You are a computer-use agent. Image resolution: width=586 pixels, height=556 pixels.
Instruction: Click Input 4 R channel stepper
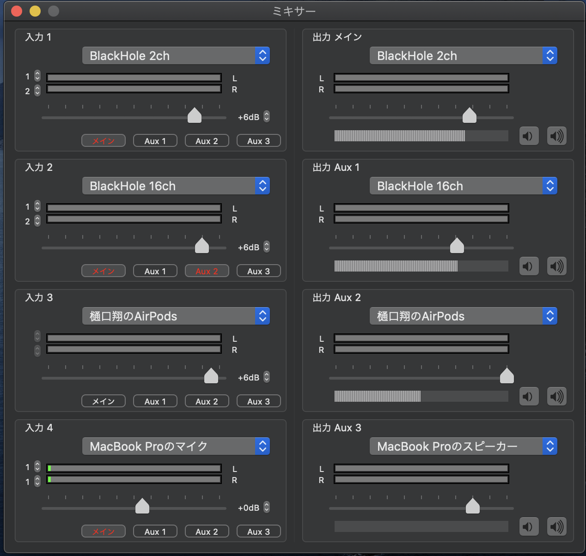[x=37, y=481]
